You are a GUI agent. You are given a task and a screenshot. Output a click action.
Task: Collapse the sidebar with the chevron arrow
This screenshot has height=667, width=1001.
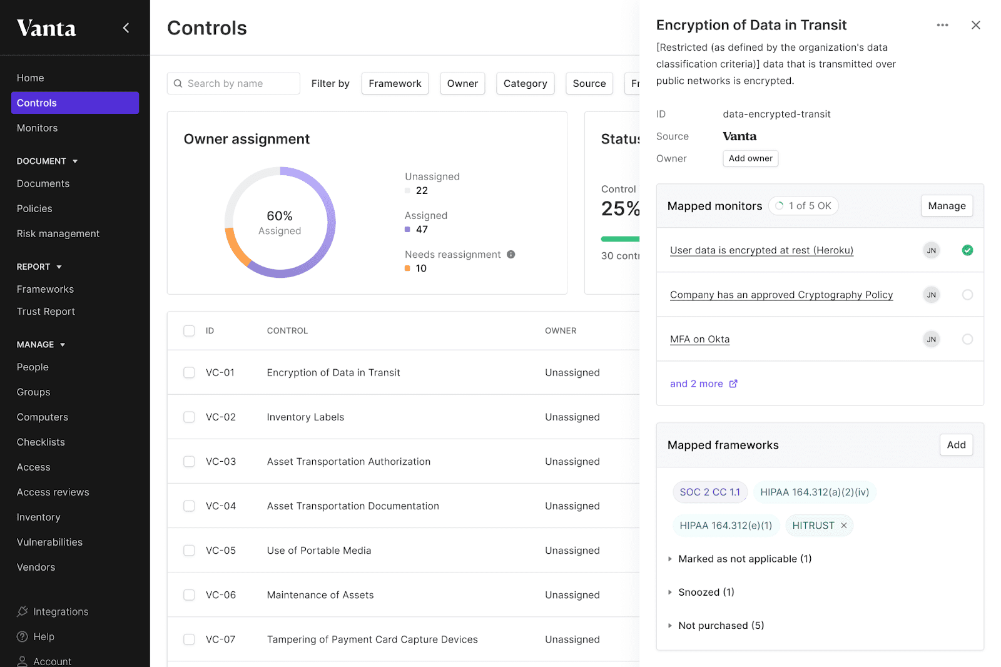[126, 28]
